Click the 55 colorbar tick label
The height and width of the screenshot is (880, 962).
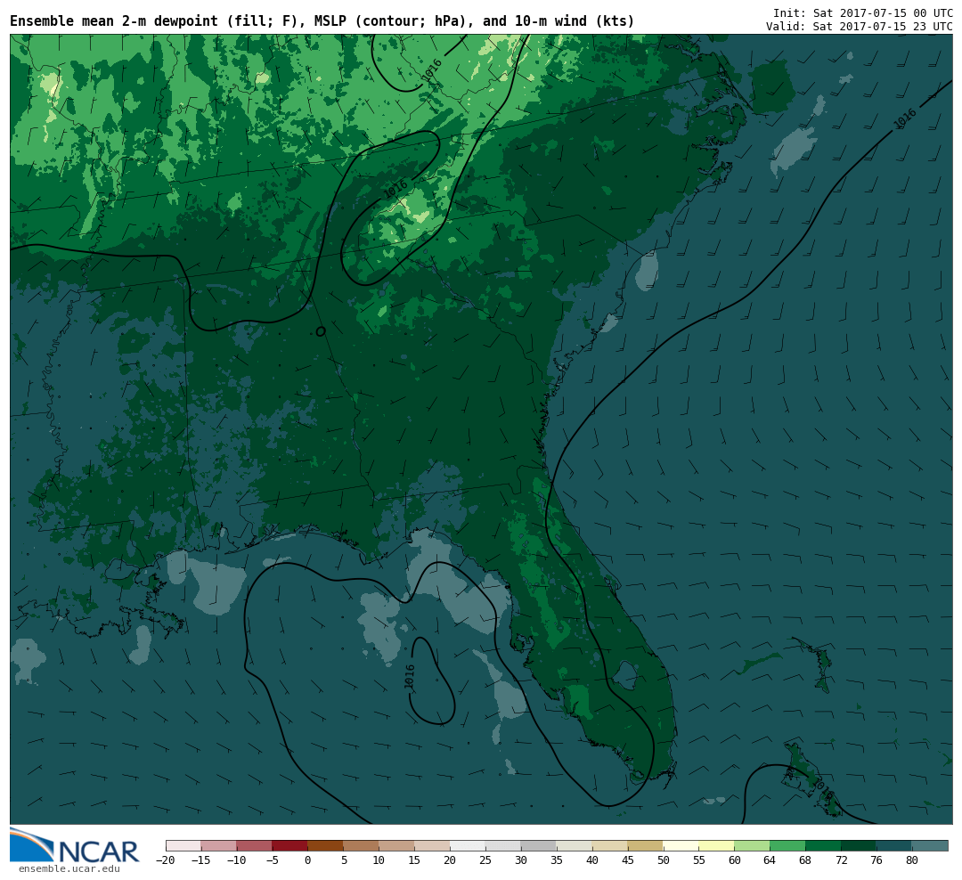699,860
